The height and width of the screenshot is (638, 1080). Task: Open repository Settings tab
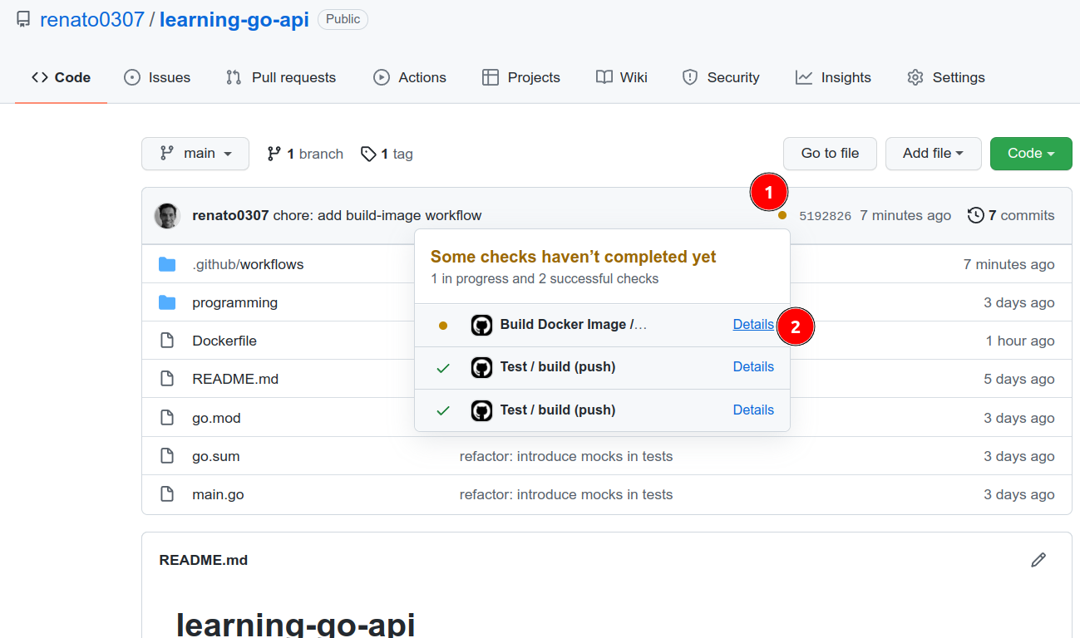pos(946,77)
